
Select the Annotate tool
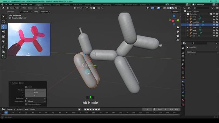click(4, 46)
